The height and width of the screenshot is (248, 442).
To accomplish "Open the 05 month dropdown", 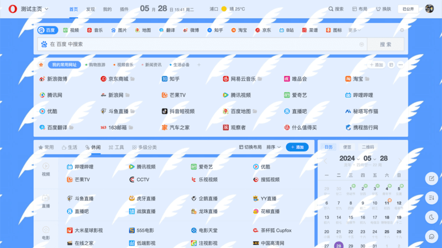I will click(x=370, y=159).
